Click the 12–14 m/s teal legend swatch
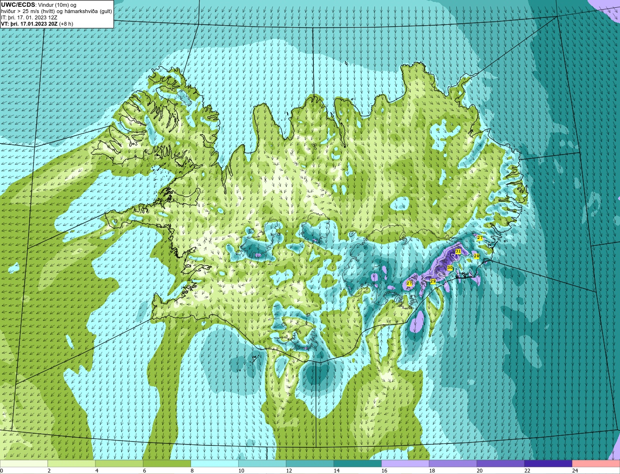 point(310,463)
